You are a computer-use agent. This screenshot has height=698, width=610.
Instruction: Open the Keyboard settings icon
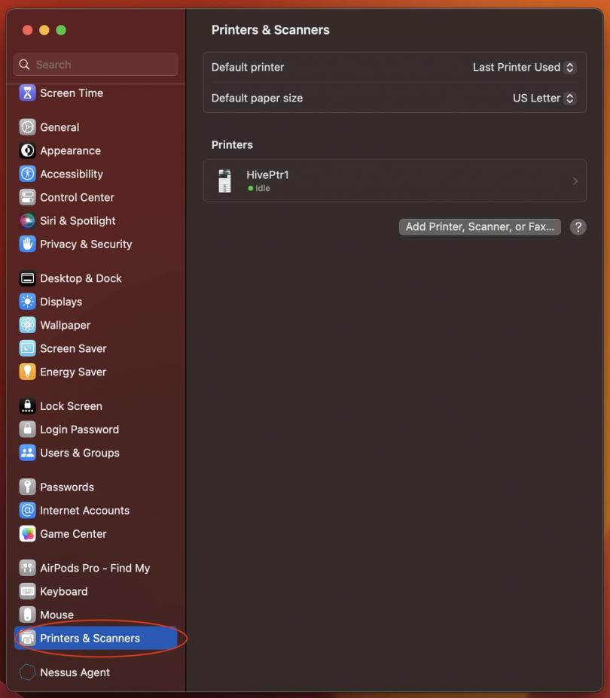click(27, 592)
